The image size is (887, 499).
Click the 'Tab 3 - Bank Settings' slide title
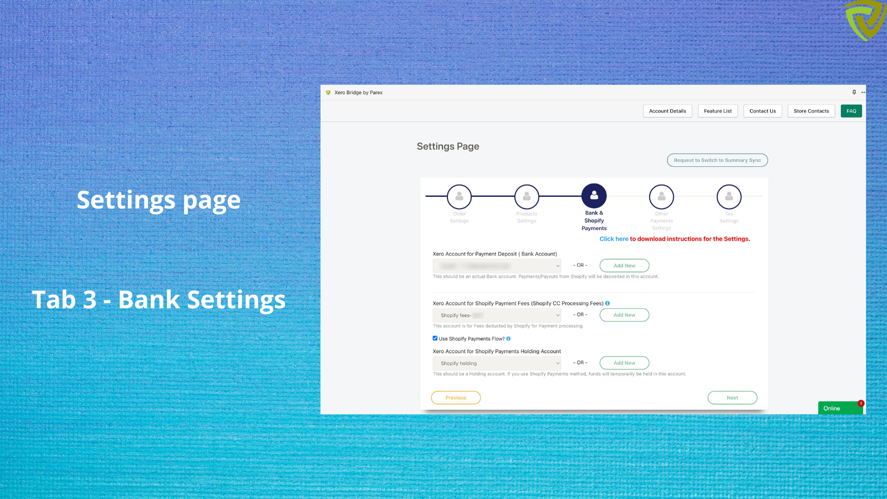point(159,300)
